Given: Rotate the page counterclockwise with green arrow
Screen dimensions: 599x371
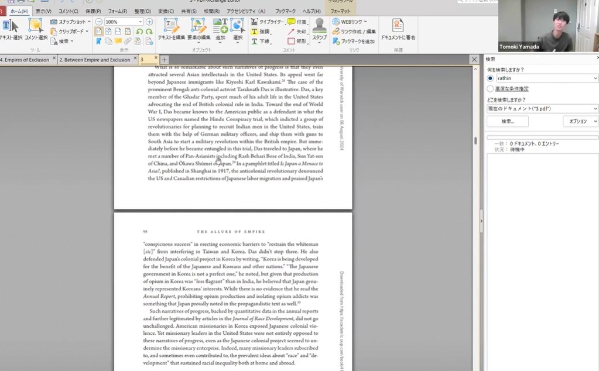Looking at the screenshot, I should (139, 31).
